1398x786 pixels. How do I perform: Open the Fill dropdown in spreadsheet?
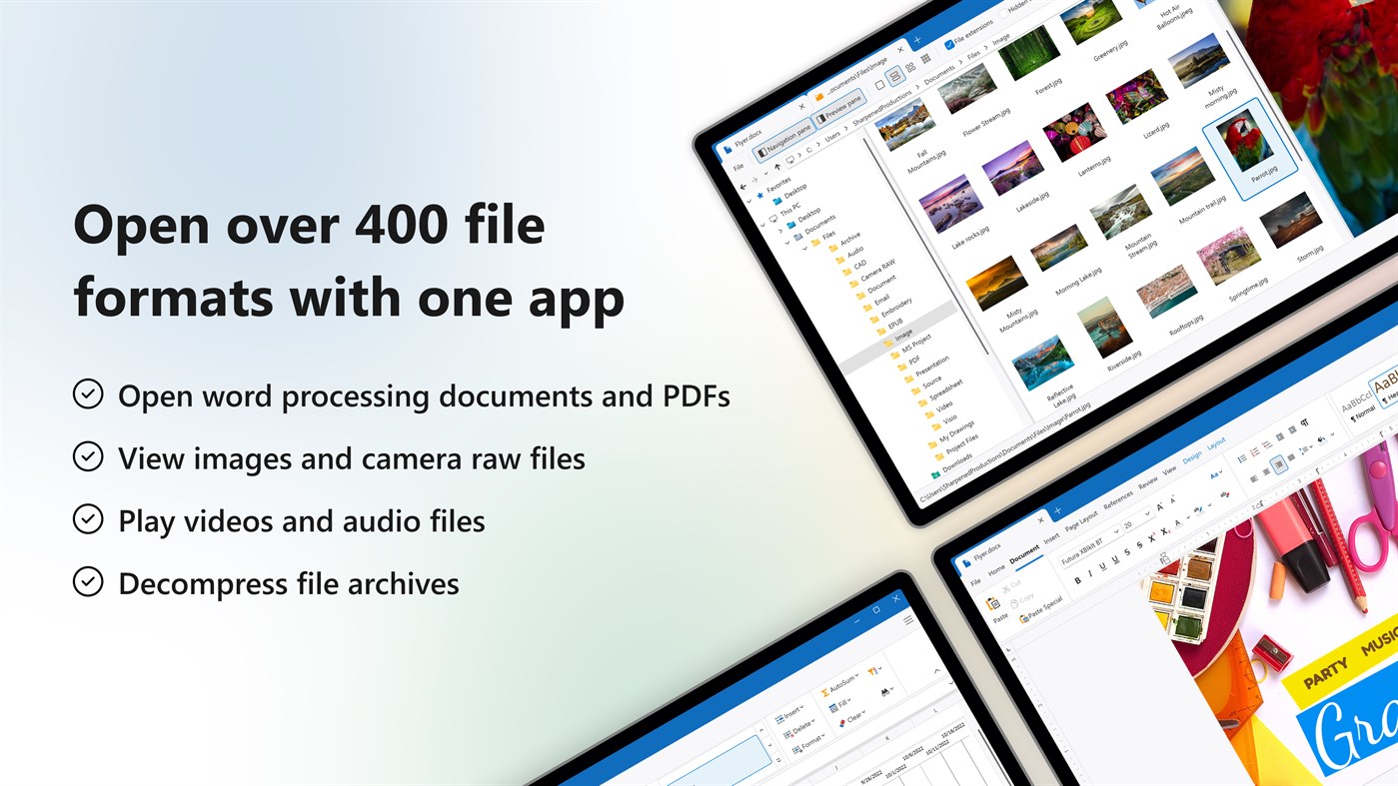839,705
